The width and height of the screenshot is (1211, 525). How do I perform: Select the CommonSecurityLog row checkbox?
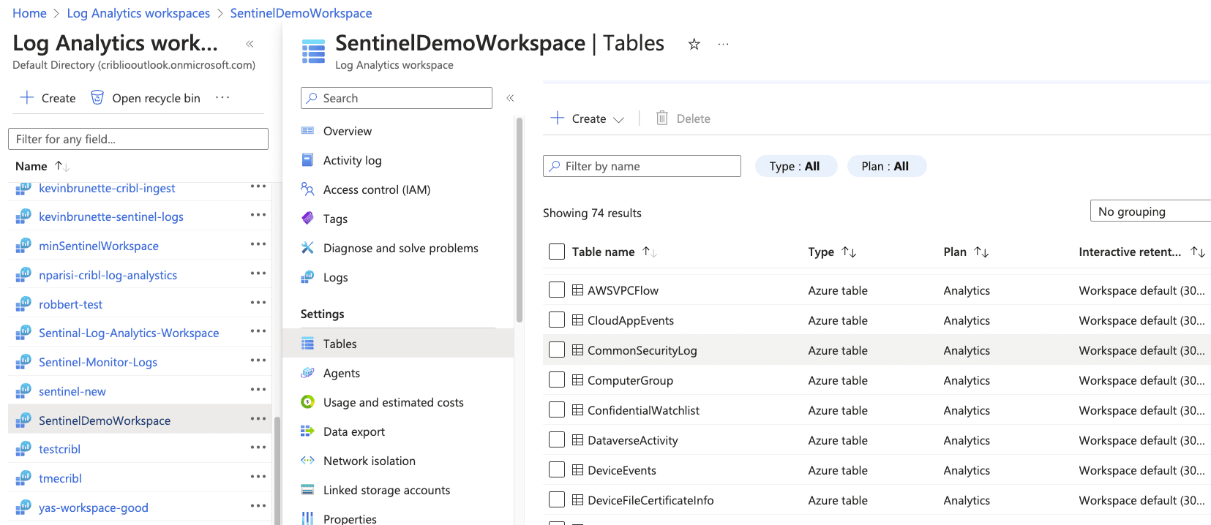[x=557, y=350]
